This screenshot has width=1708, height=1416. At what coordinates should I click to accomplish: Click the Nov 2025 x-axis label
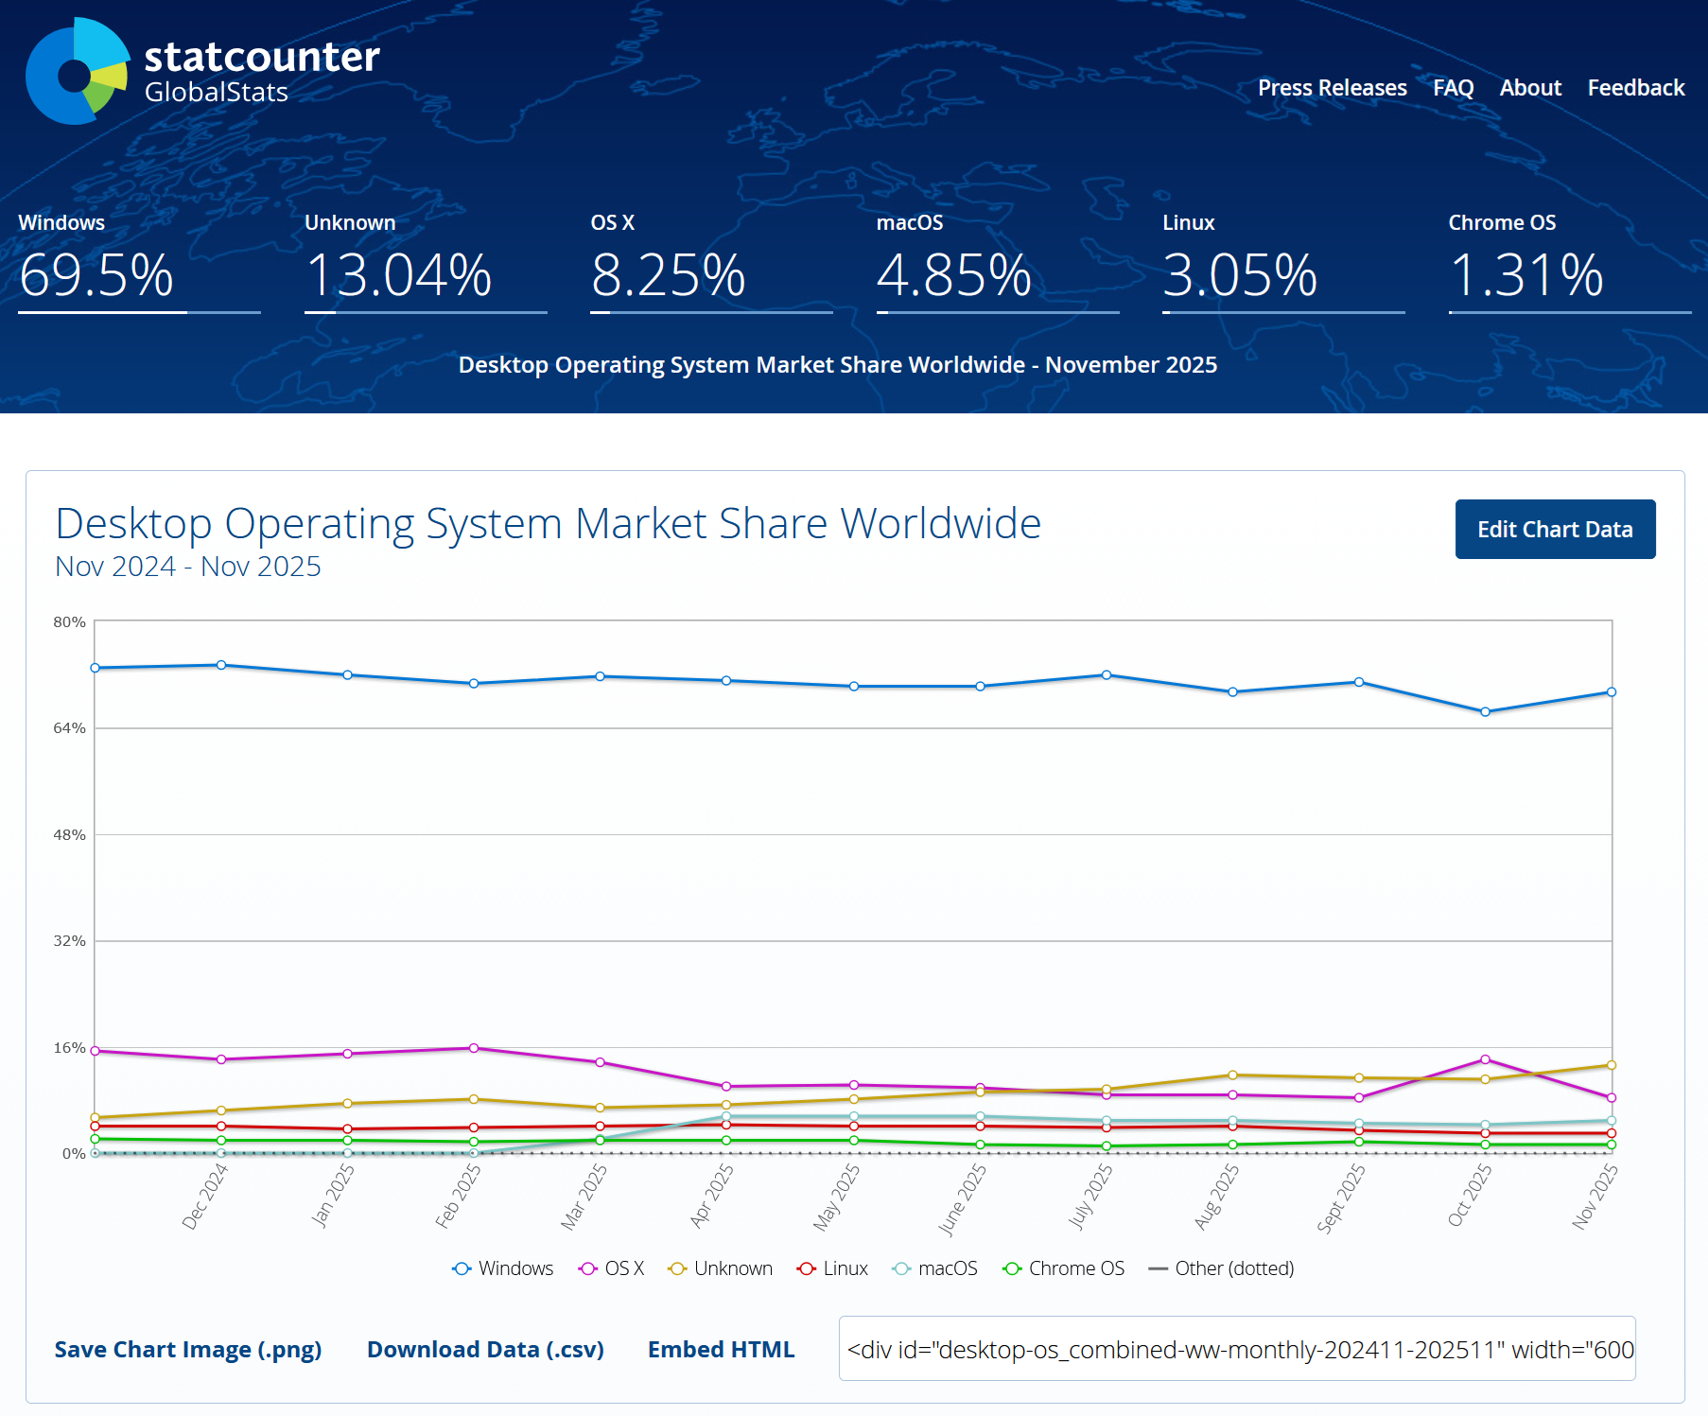click(x=1595, y=1197)
